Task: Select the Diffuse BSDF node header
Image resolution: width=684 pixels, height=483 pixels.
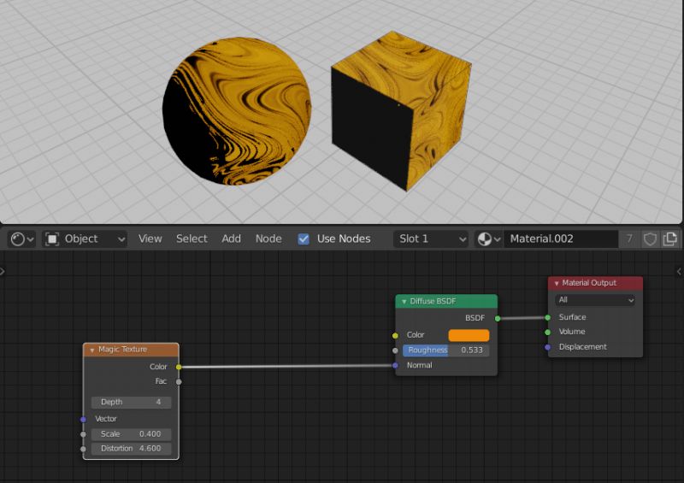Action: 446,302
